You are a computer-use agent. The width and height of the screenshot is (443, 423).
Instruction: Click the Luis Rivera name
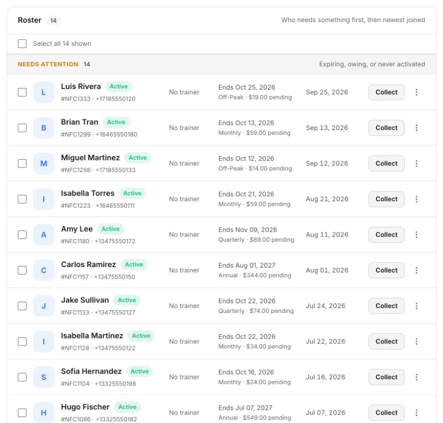coord(81,86)
